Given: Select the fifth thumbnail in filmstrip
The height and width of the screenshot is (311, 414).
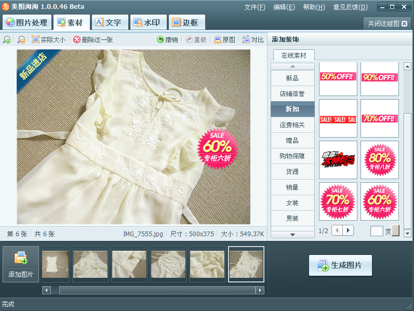Looking at the screenshot, I should (207, 264).
